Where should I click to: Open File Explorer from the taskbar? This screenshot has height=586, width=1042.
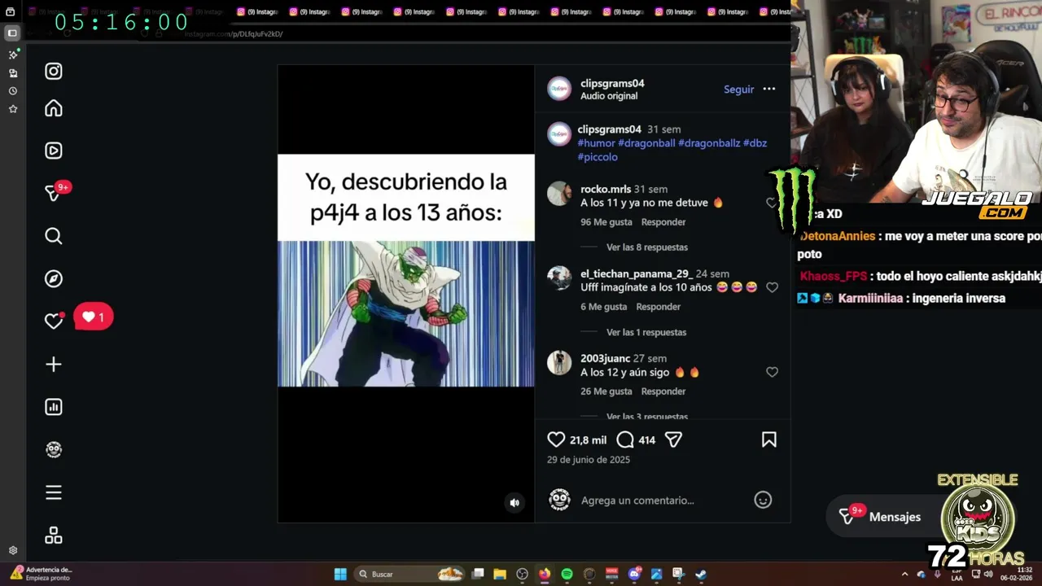pyautogui.click(x=500, y=574)
